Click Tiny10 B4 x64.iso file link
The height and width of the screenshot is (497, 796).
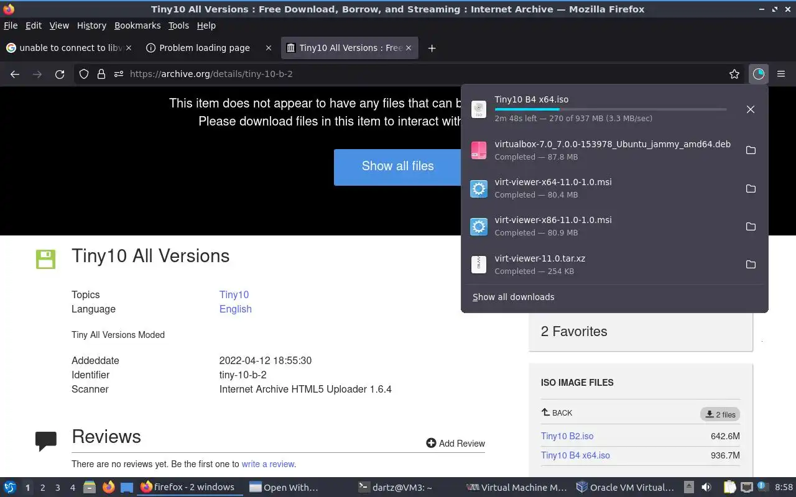pos(575,455)
